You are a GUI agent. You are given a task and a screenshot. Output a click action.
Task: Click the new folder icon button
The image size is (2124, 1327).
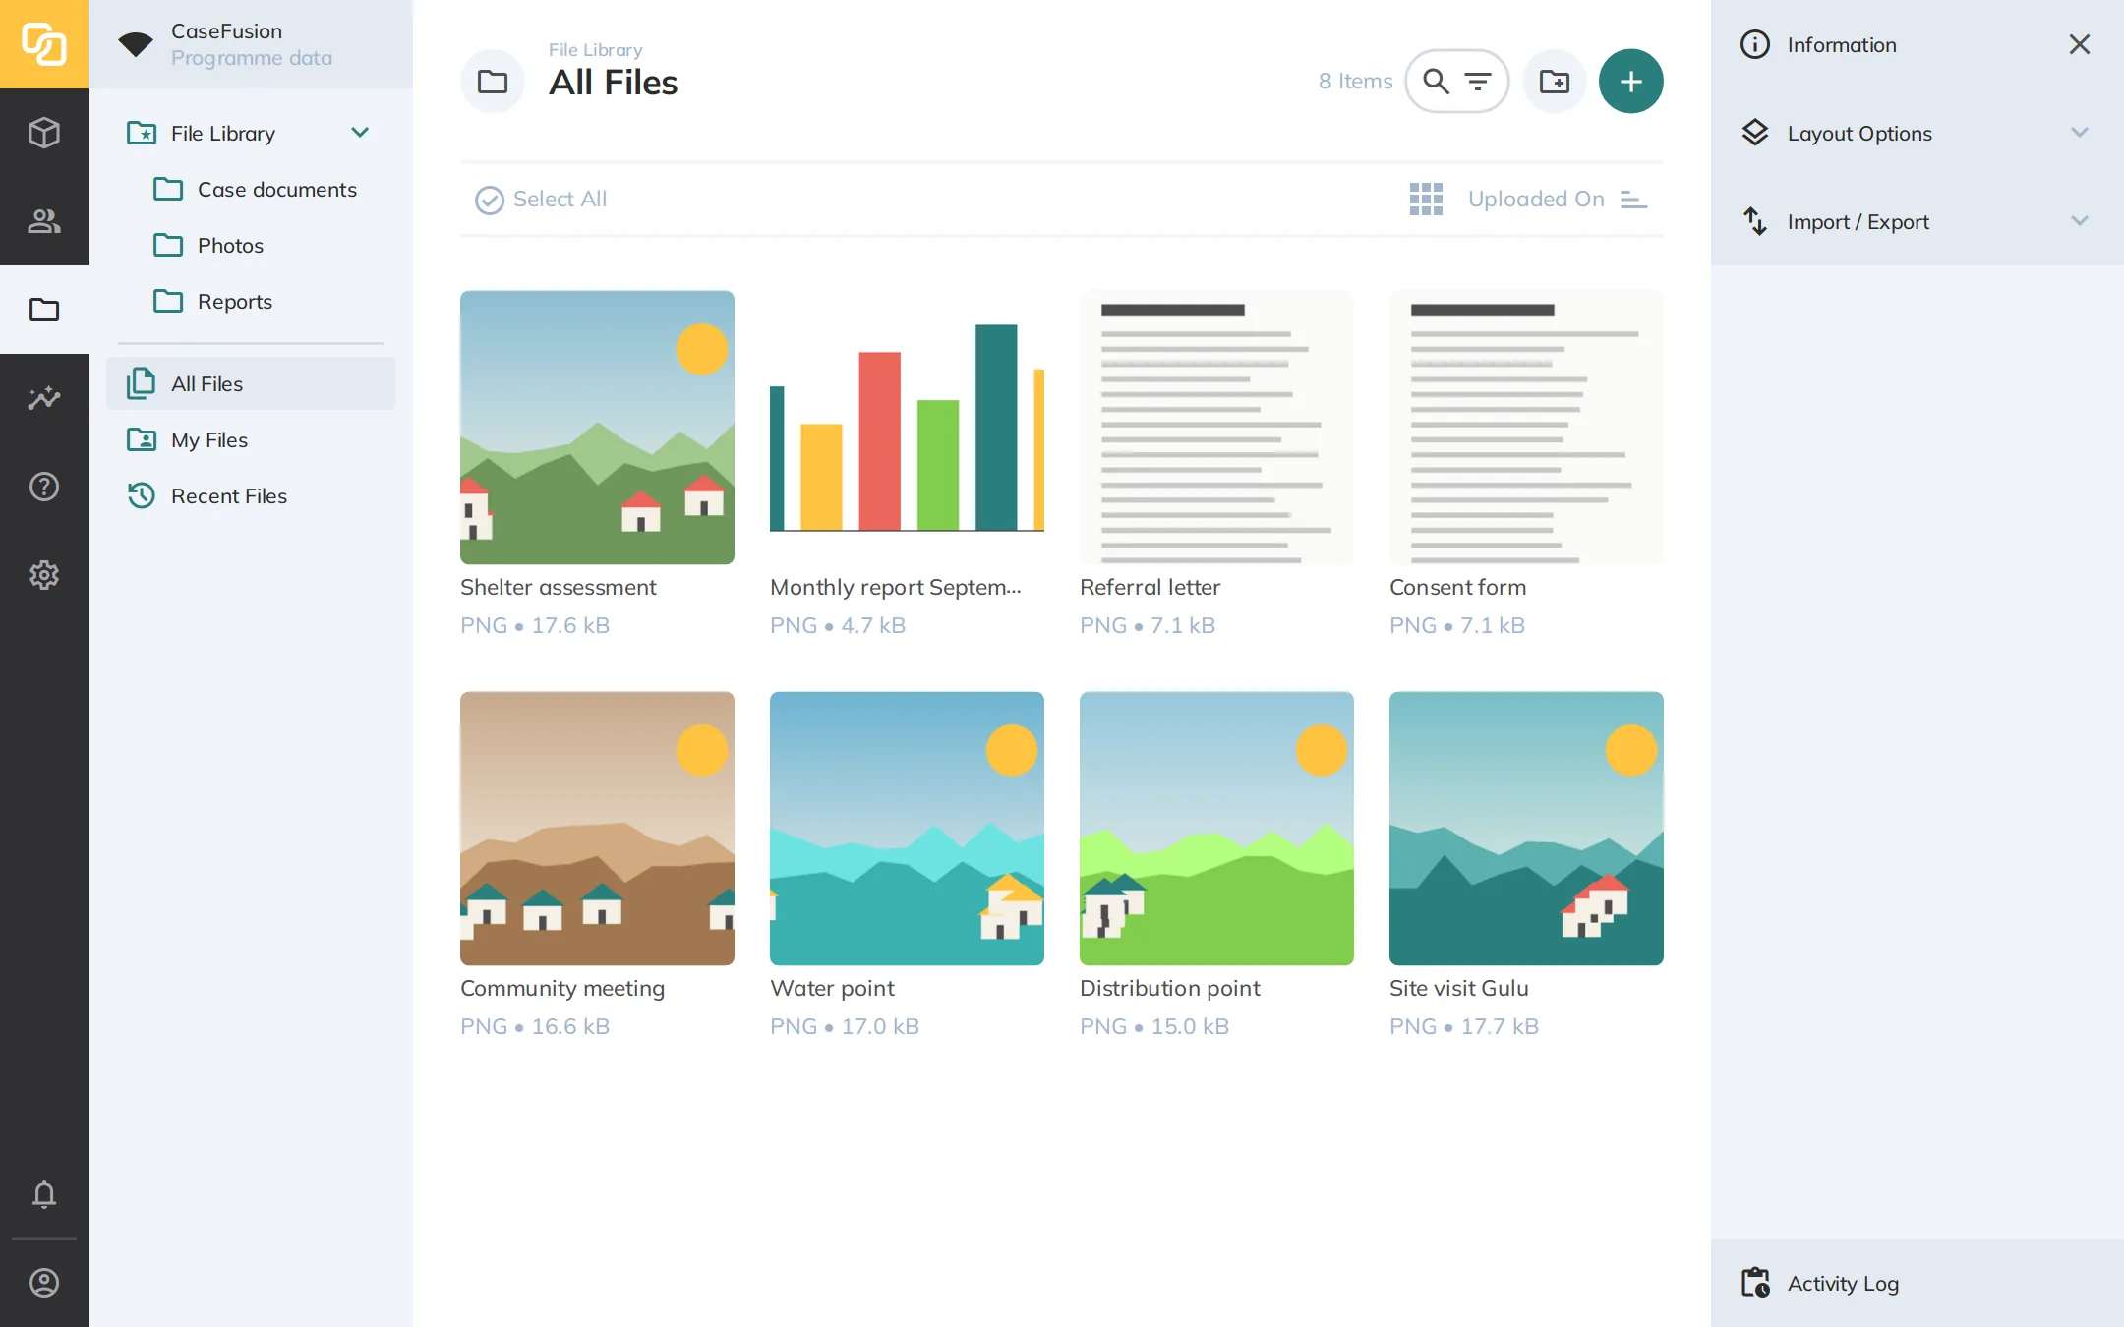point(1555,82)
